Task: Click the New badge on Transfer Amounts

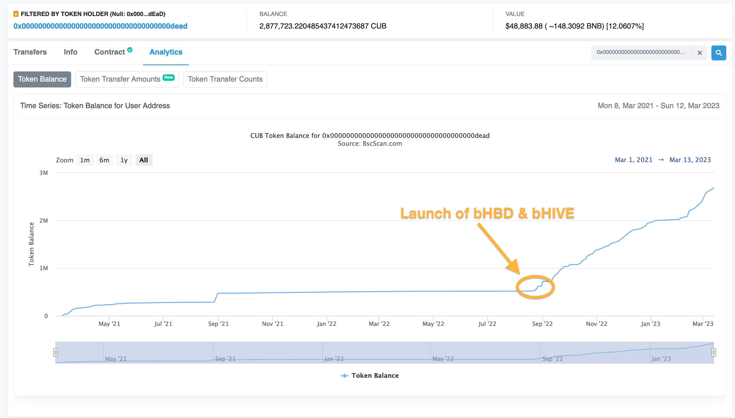Action: pyautogui.click(x=168, y=77)
